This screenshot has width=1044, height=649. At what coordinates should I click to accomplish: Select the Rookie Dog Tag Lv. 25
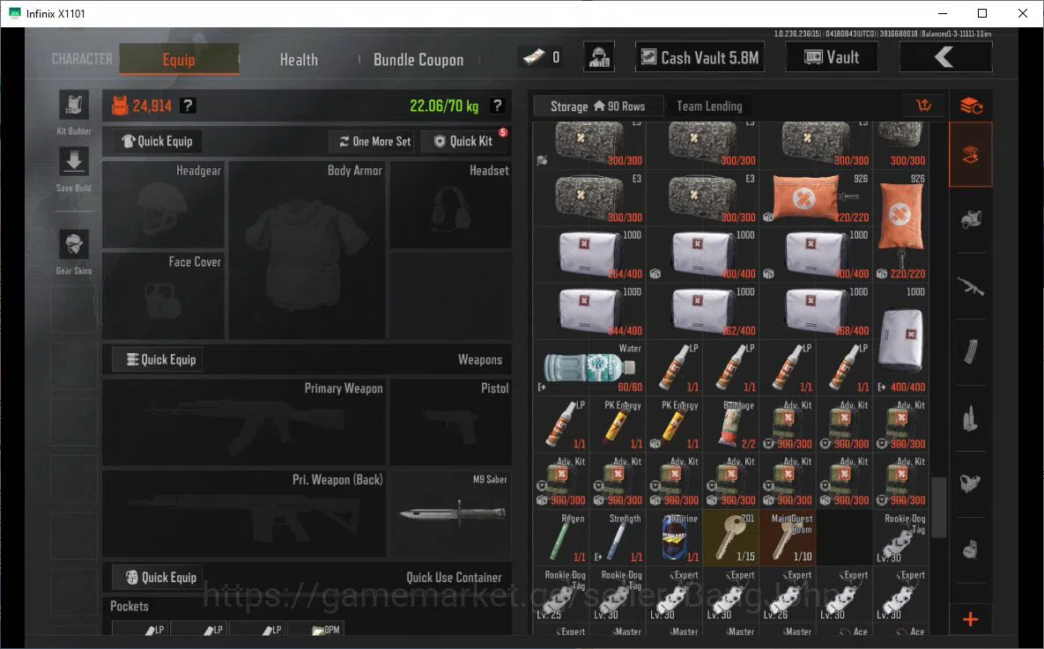(x=560, y=594)
